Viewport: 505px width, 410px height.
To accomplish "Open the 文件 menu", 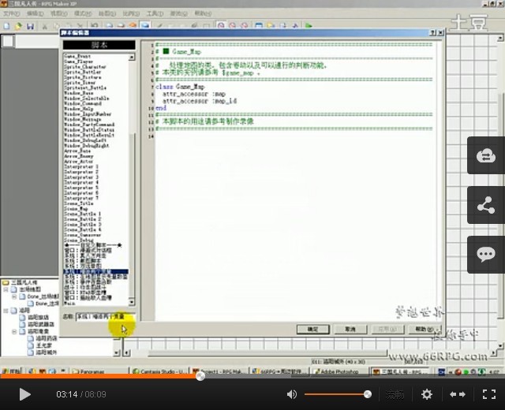I will point(12,13).
